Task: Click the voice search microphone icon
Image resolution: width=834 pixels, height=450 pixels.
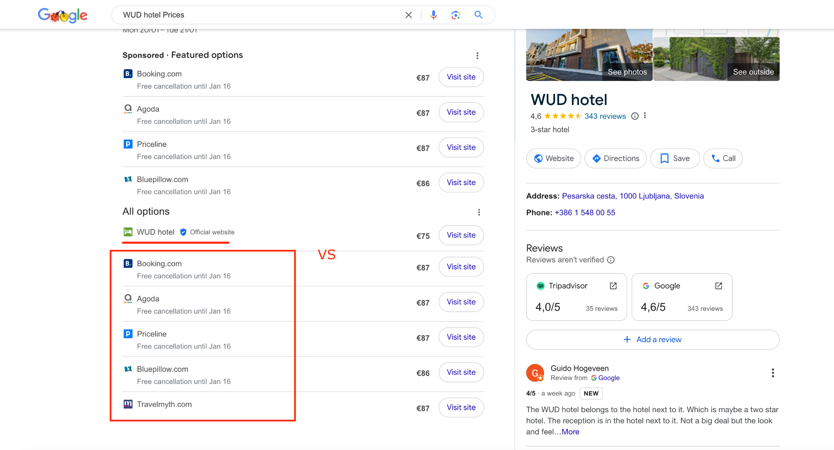Action: click(x=433, y=15)
